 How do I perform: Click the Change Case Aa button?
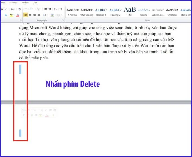pos(12,9)
